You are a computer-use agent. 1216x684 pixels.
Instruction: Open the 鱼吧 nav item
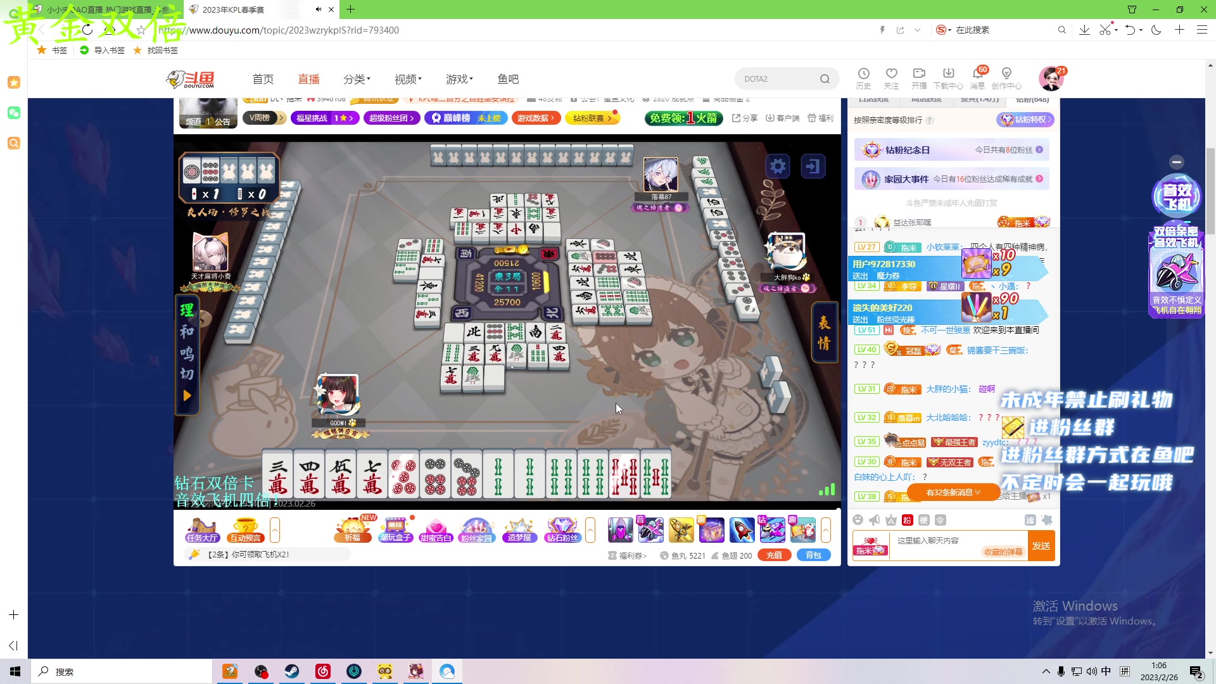pyautogui.click(x=508, y=79)
